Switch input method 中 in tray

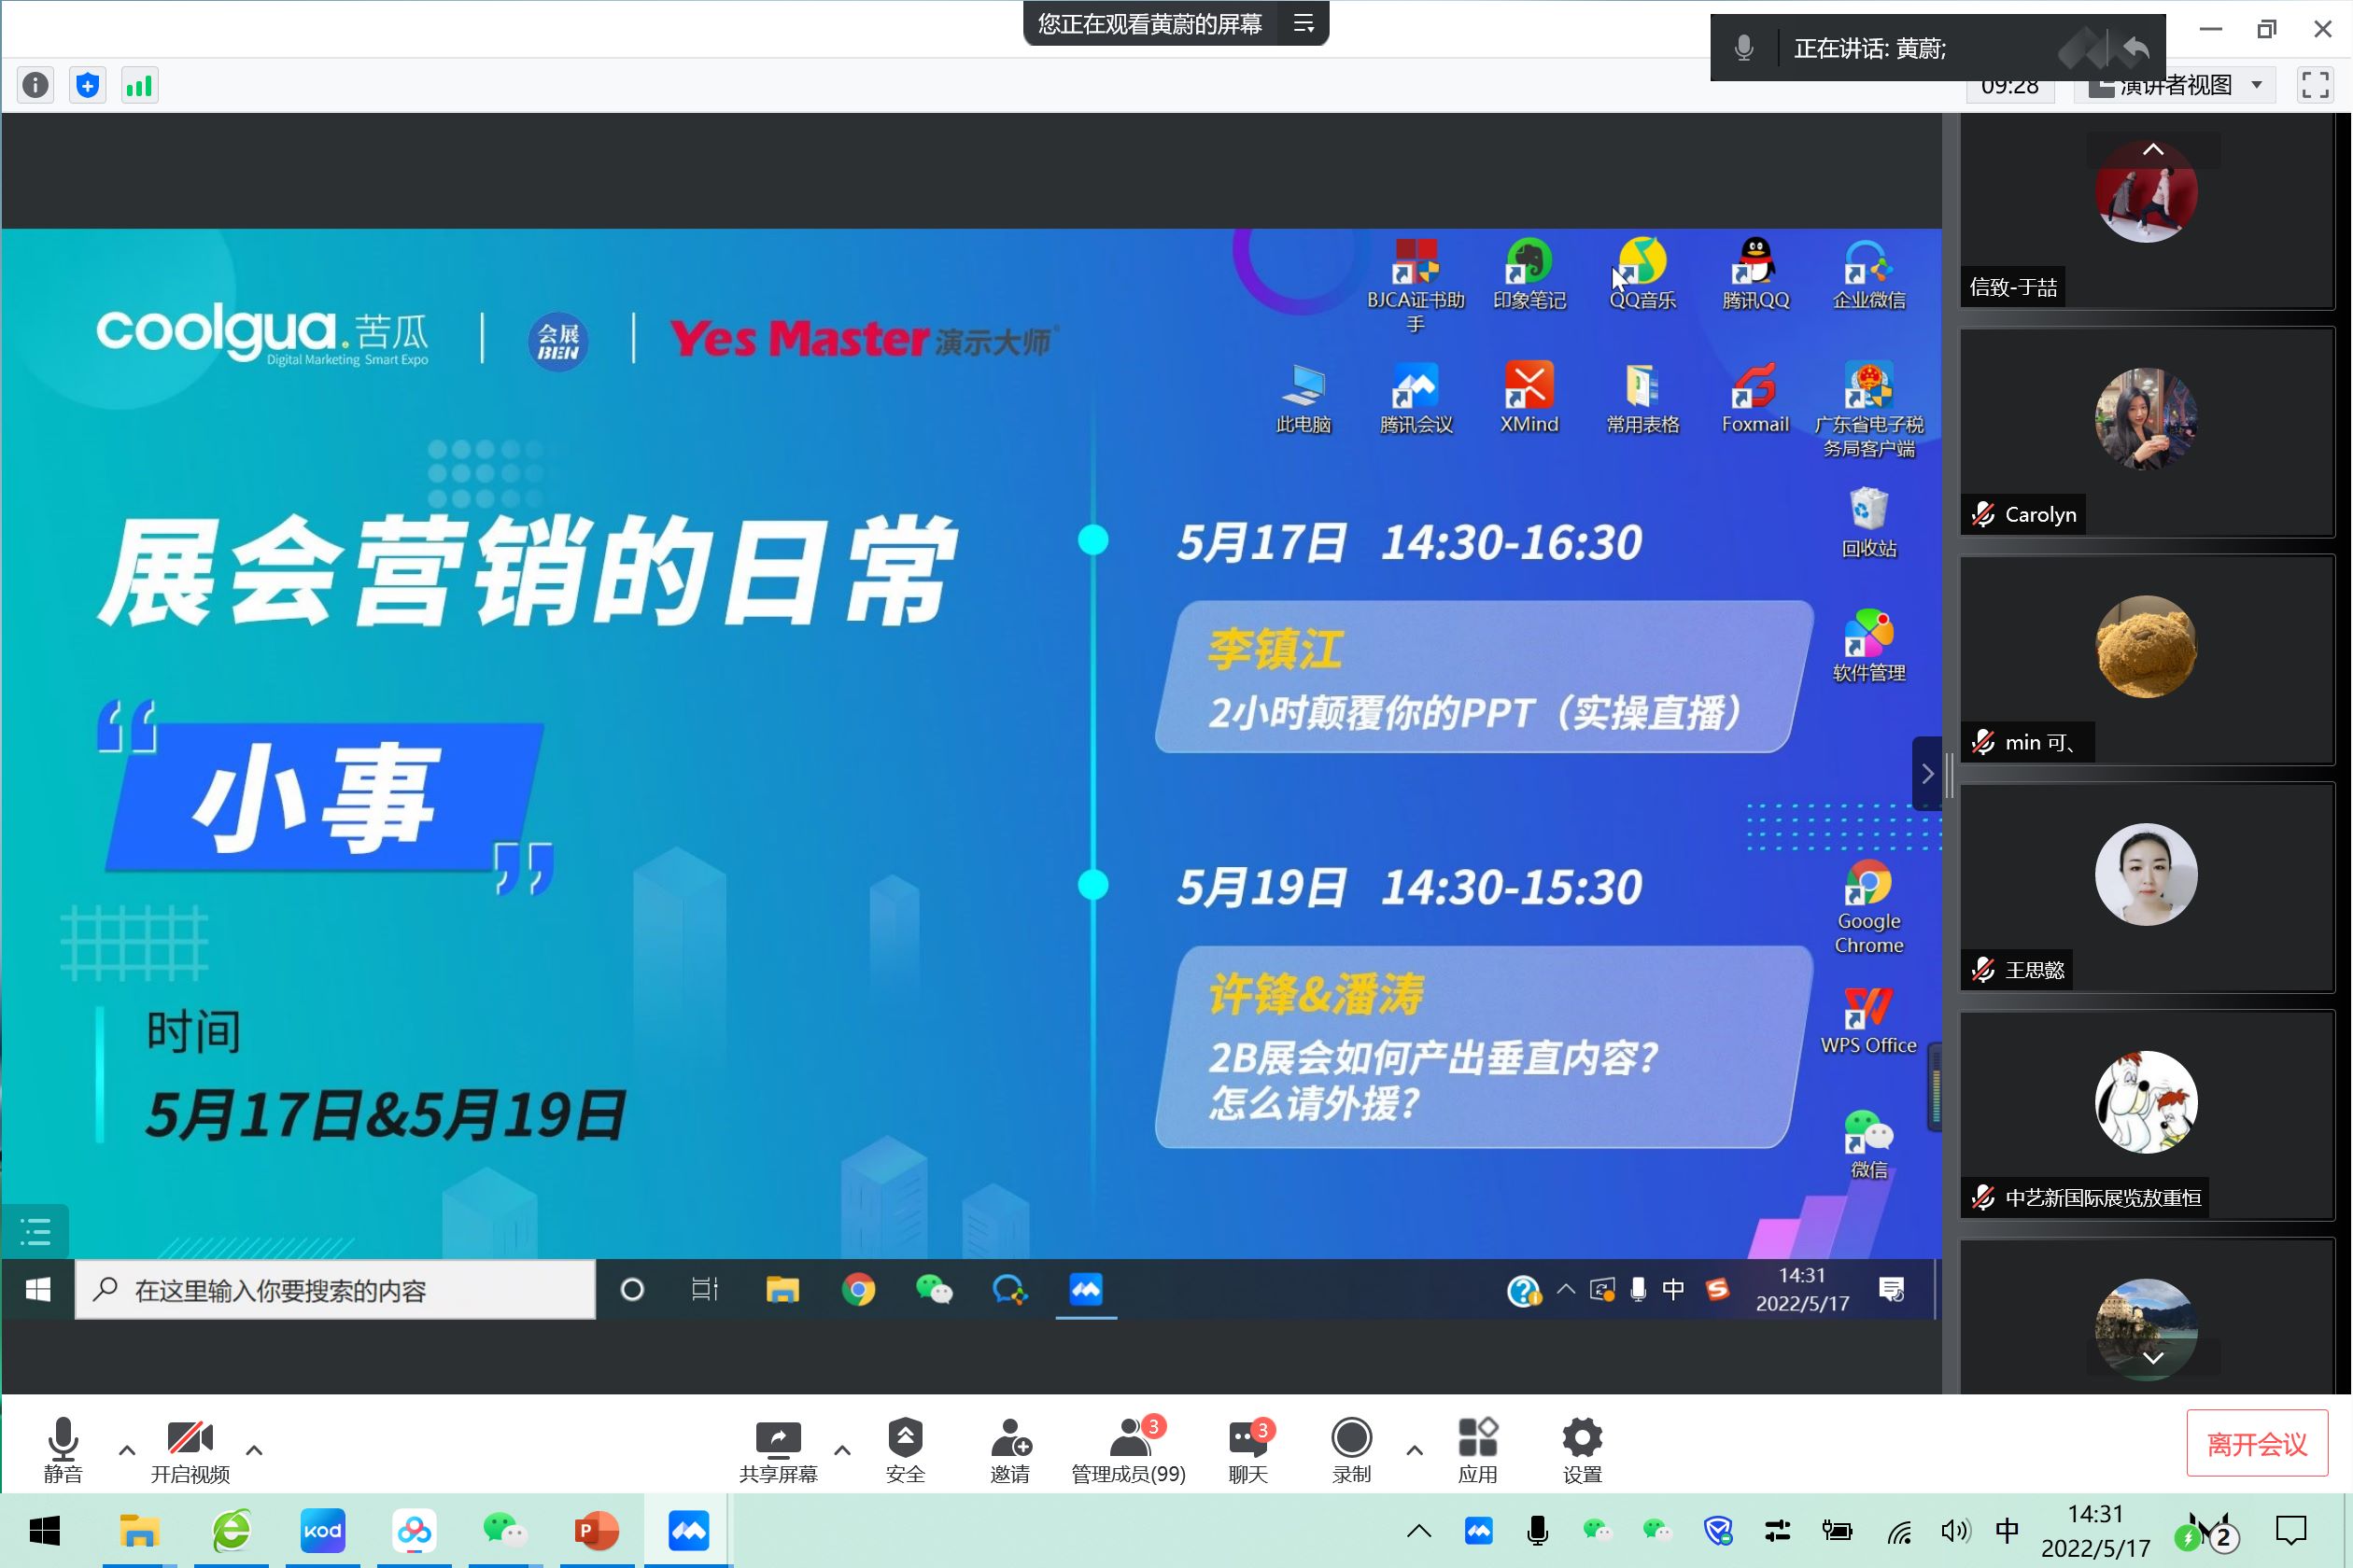coord(2008,1531)
